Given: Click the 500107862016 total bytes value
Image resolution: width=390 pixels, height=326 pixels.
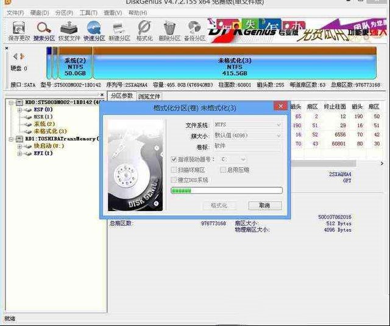Looking at the screenshot, I should pyautogui.click(x=335, y=217).
